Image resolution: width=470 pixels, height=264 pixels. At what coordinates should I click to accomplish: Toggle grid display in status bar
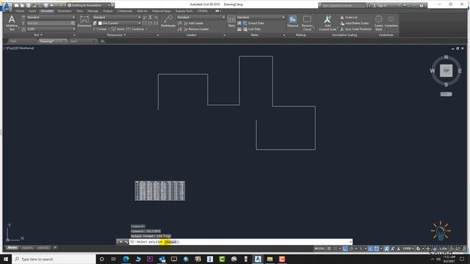tap(330, 249)
